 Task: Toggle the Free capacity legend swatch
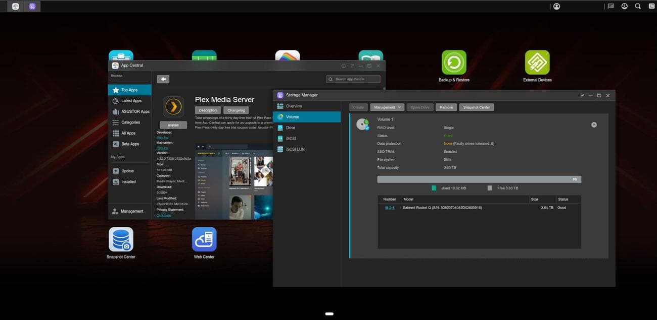tap(490, 187)
